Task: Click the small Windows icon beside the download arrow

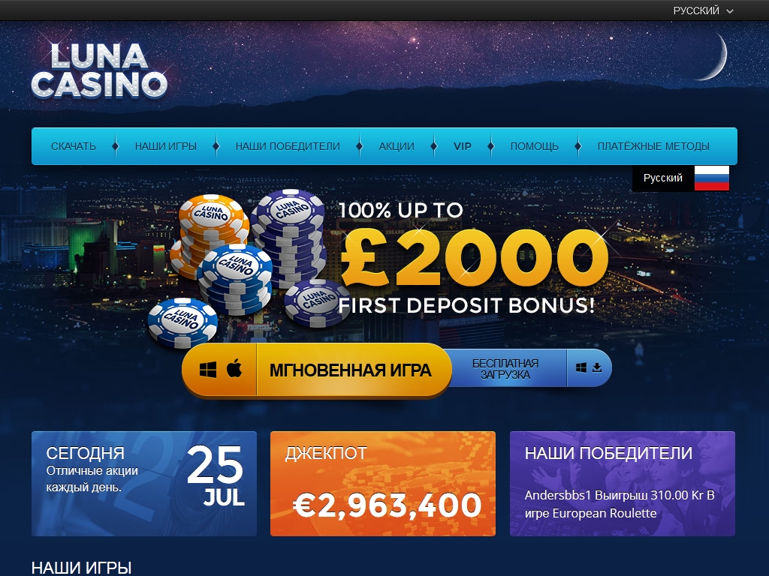Action: (x=581, y=367)
